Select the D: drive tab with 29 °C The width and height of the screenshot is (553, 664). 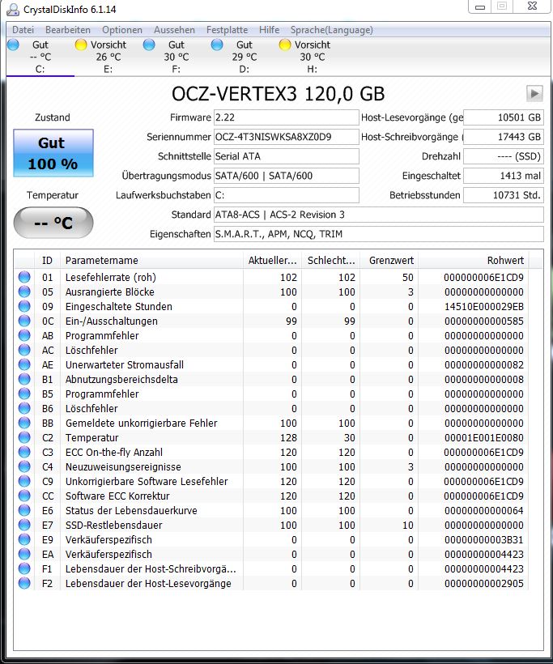click(245, 57)
